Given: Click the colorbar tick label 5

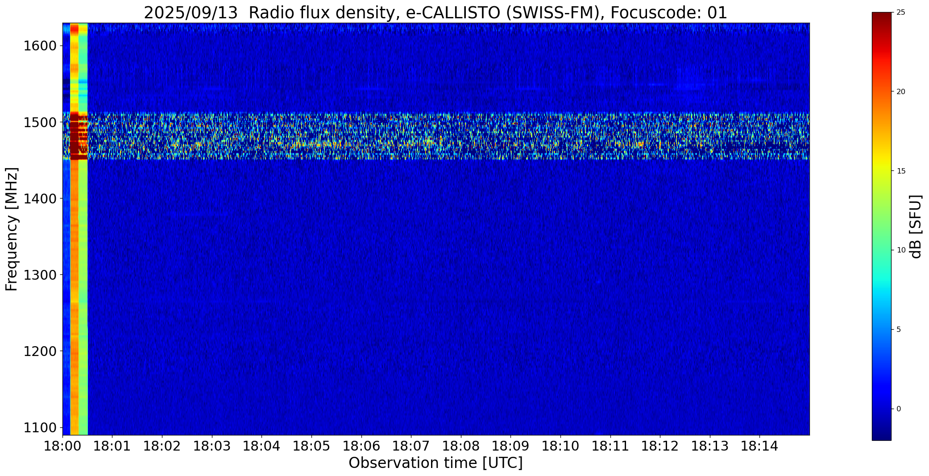Looking at the screenshot, I should tap(899, 330).
